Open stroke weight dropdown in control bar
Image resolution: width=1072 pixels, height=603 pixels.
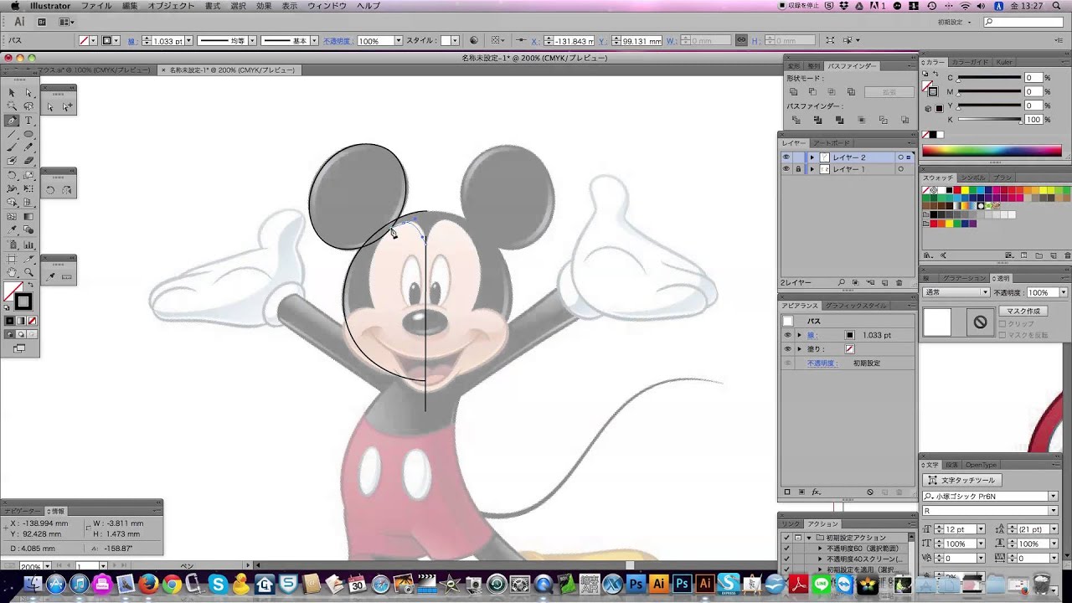[188, 40]
